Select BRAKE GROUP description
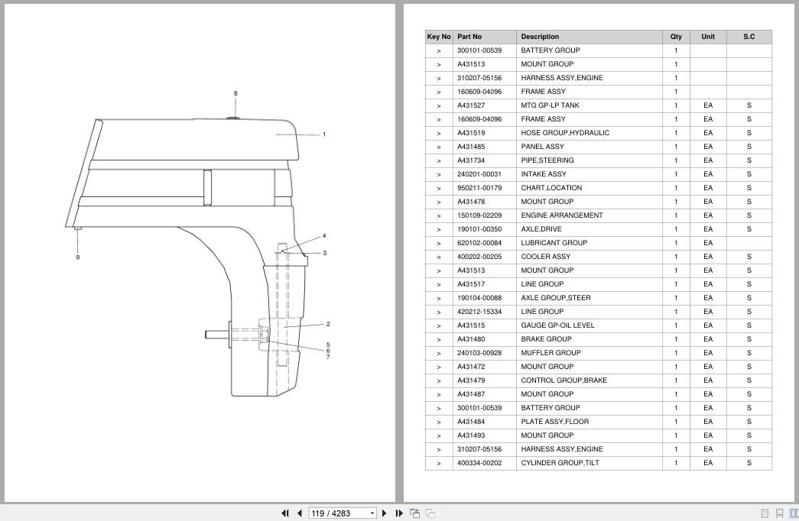Screen dimensions: 799x521 546,339
